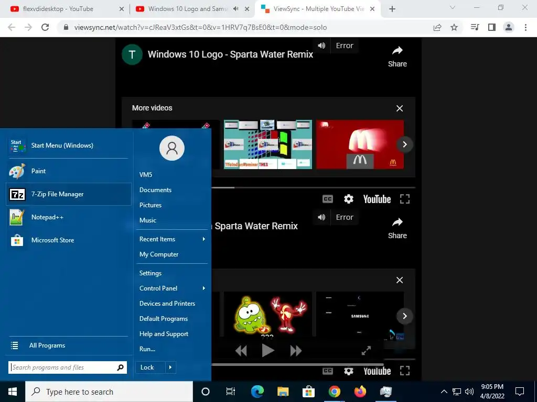Bookmark this page with the star
The image size is (537, 402).
click(454, 27)
